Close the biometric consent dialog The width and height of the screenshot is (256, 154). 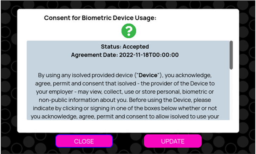84,141
